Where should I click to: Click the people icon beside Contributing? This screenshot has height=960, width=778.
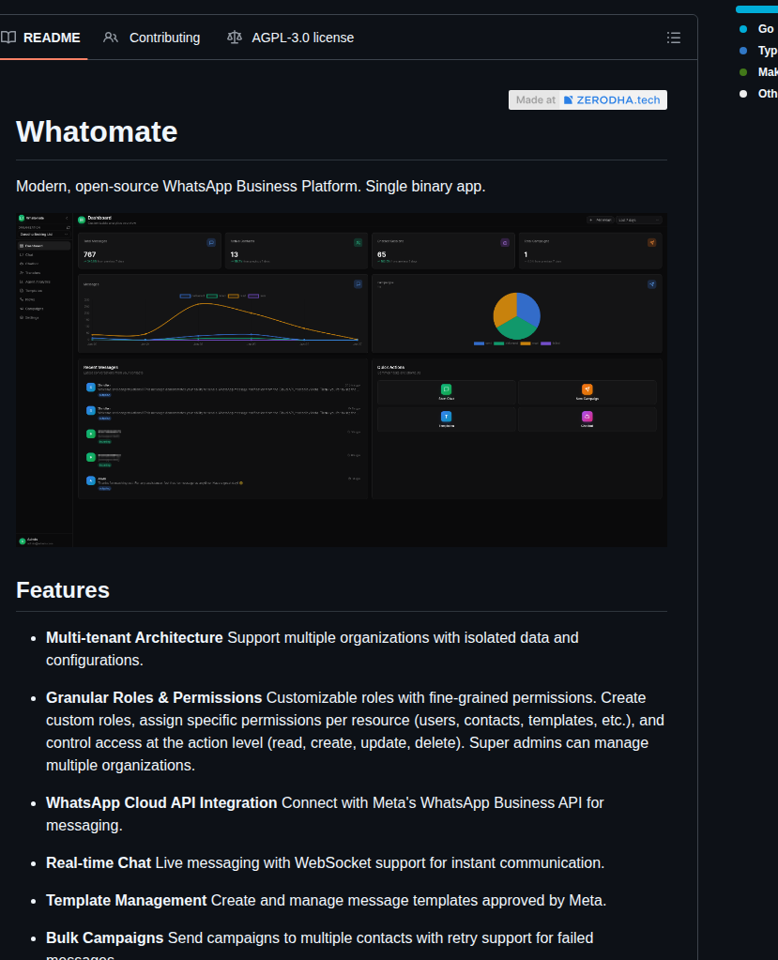click(111, 38)
